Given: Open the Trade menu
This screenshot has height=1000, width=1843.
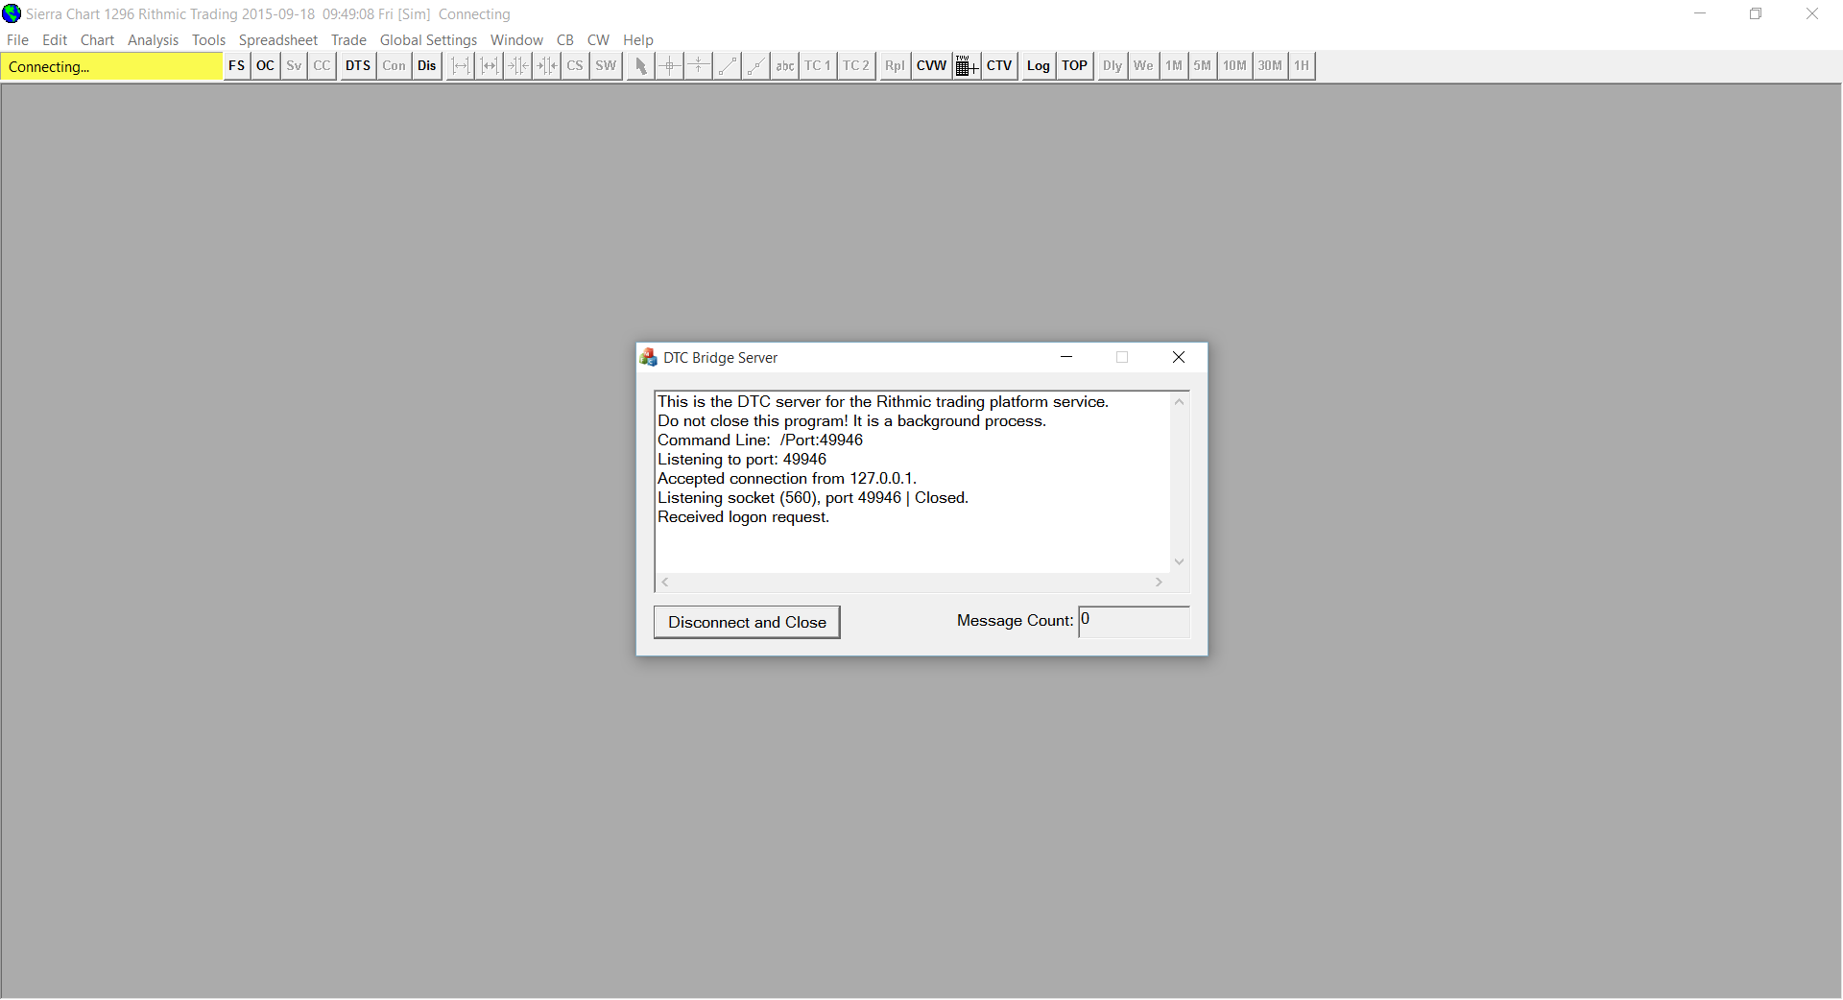Looking at the screenshot, I should (348, 40).
